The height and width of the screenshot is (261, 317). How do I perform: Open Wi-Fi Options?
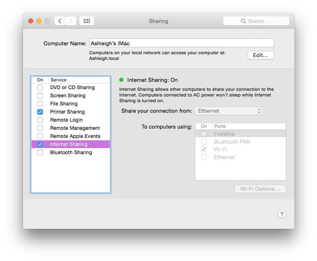pyautogui.click(x=260, y=189)
